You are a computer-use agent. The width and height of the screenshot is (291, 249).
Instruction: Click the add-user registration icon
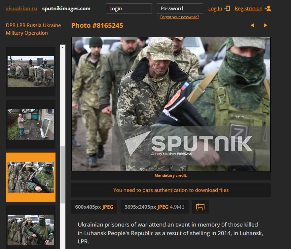coord(268,9)
